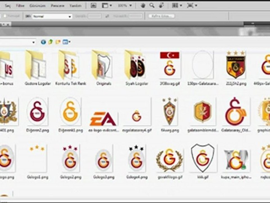Open the 100% zoom level dropdown
270x203 pixels.
pyautogui.click(x=125, y=6)
